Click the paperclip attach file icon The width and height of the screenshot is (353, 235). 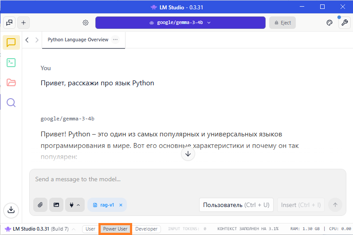(x=40, y=205)
